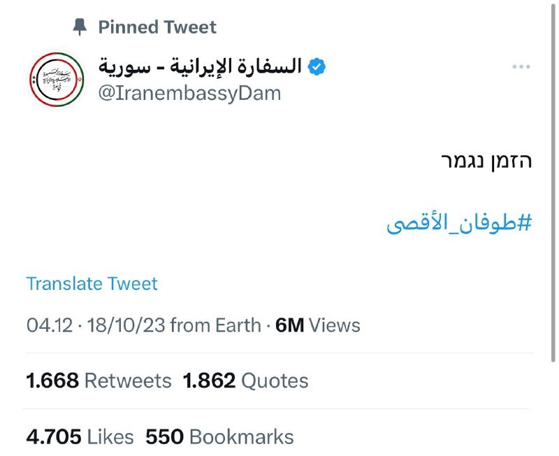Image resolution: width=559 pixels, height=456 pixels.
Task: Click the Retweets word label
Action: coord(128,381)
